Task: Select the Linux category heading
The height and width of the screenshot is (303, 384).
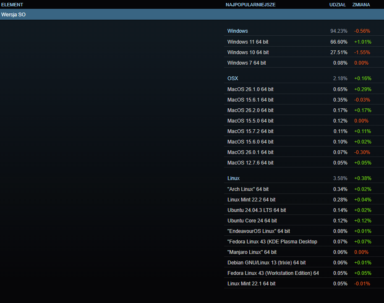Action: (x=233, y=178)
